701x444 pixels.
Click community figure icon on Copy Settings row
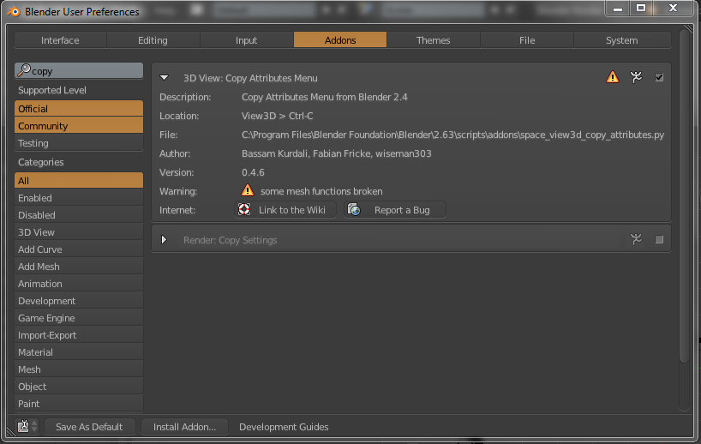[x=636, y=240]
